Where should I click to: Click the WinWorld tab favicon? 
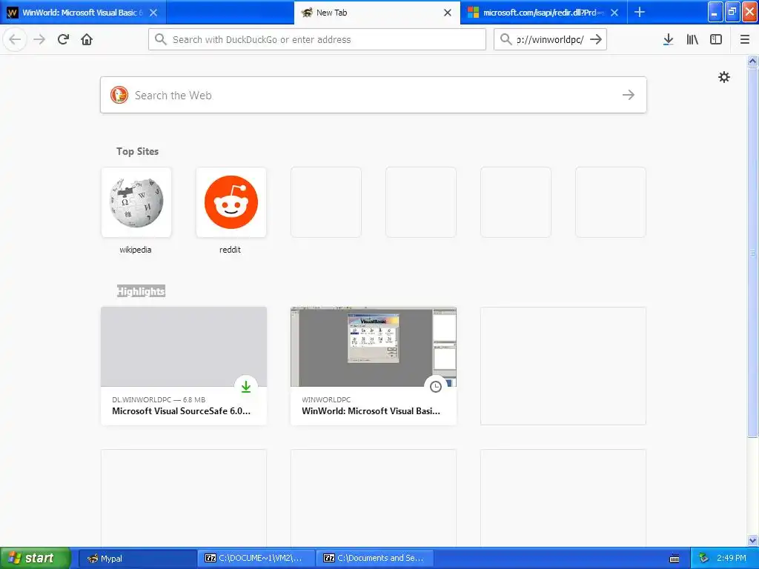(12, 13)
